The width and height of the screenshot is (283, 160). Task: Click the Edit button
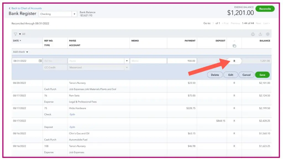230,75
